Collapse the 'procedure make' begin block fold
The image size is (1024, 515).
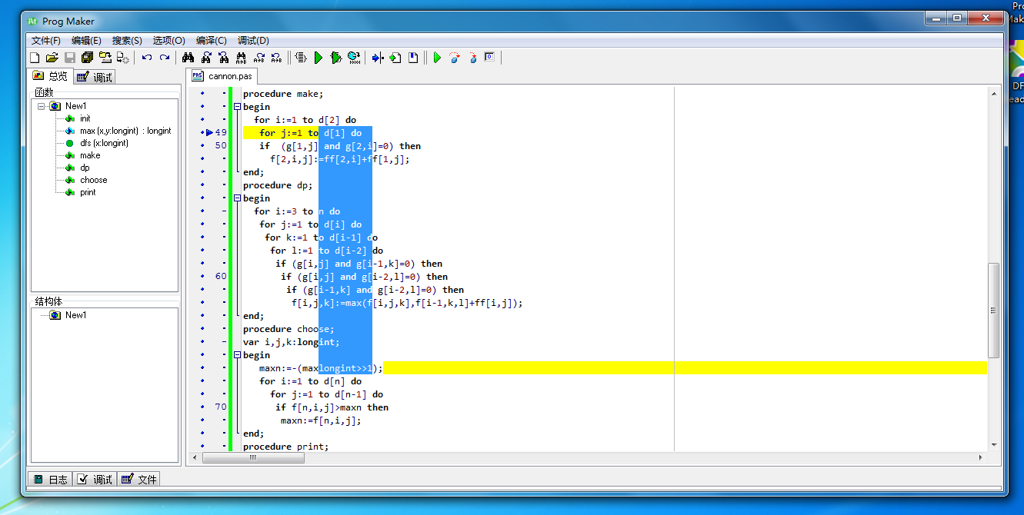coord(237,107)
